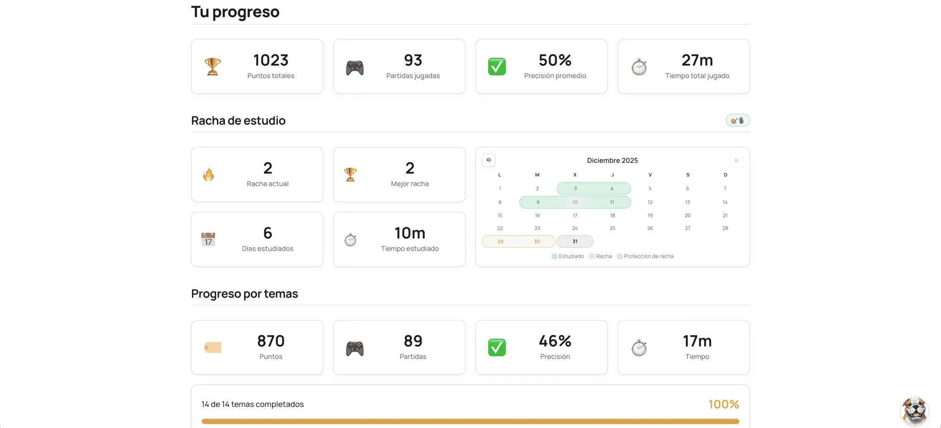
Task: Click the 14 de 14 temas progress bar
Action: (x=470, y=421)
